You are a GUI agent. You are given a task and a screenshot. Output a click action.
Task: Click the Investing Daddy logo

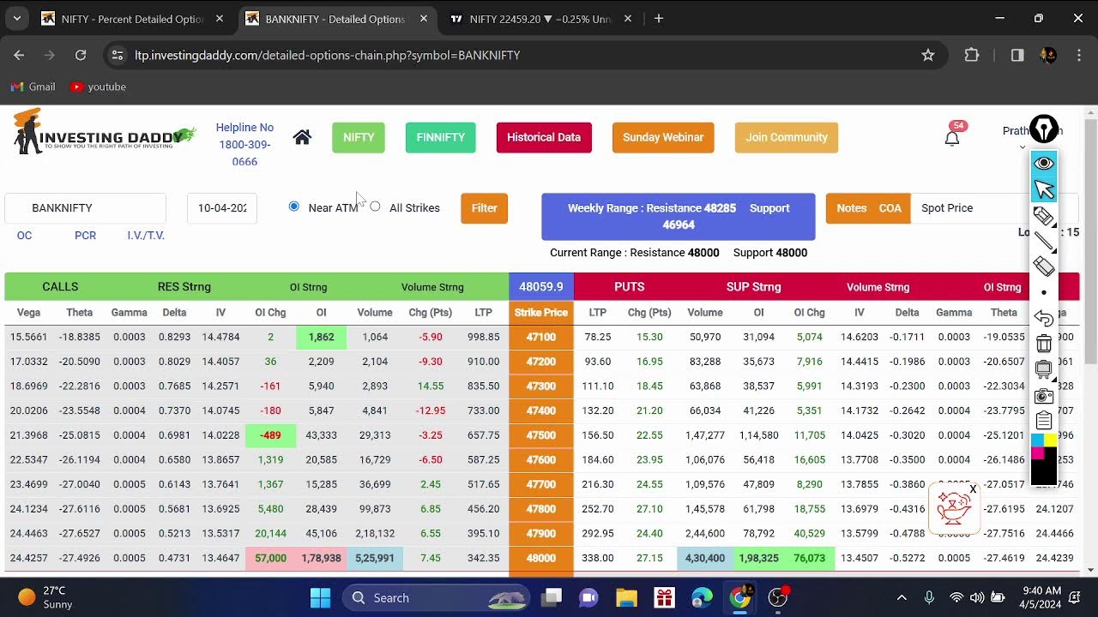[x=103, y=133]
